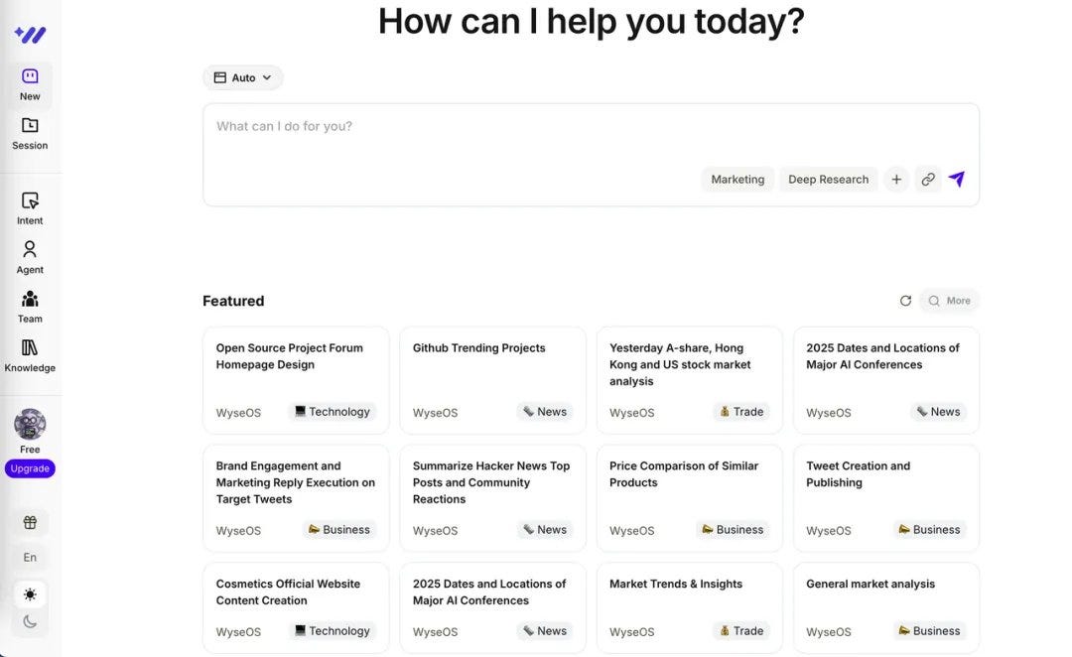Click the send message arrow icon
The height and width of the screenshot is (657, 1072).
coord(955,179)
